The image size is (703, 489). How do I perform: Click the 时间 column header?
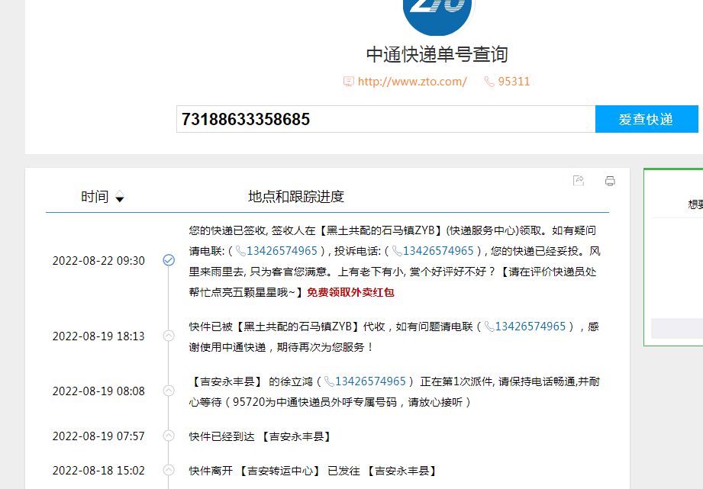(95, 197)
